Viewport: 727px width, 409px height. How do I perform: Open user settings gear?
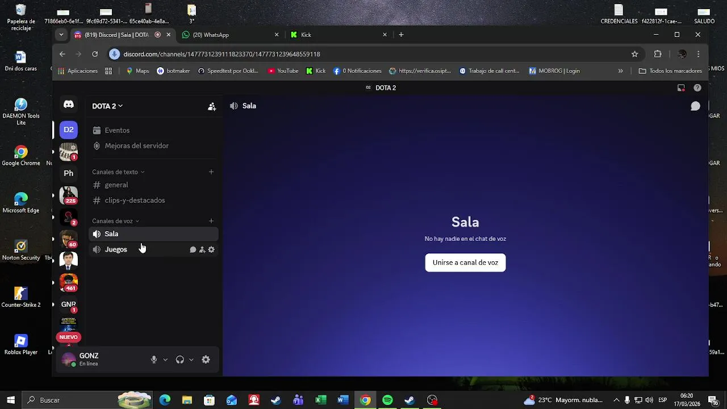coord(206,360)
